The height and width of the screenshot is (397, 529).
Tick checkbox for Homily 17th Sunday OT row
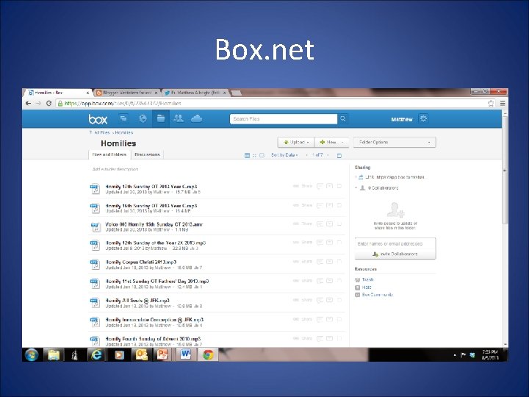(x=339, y=186)
